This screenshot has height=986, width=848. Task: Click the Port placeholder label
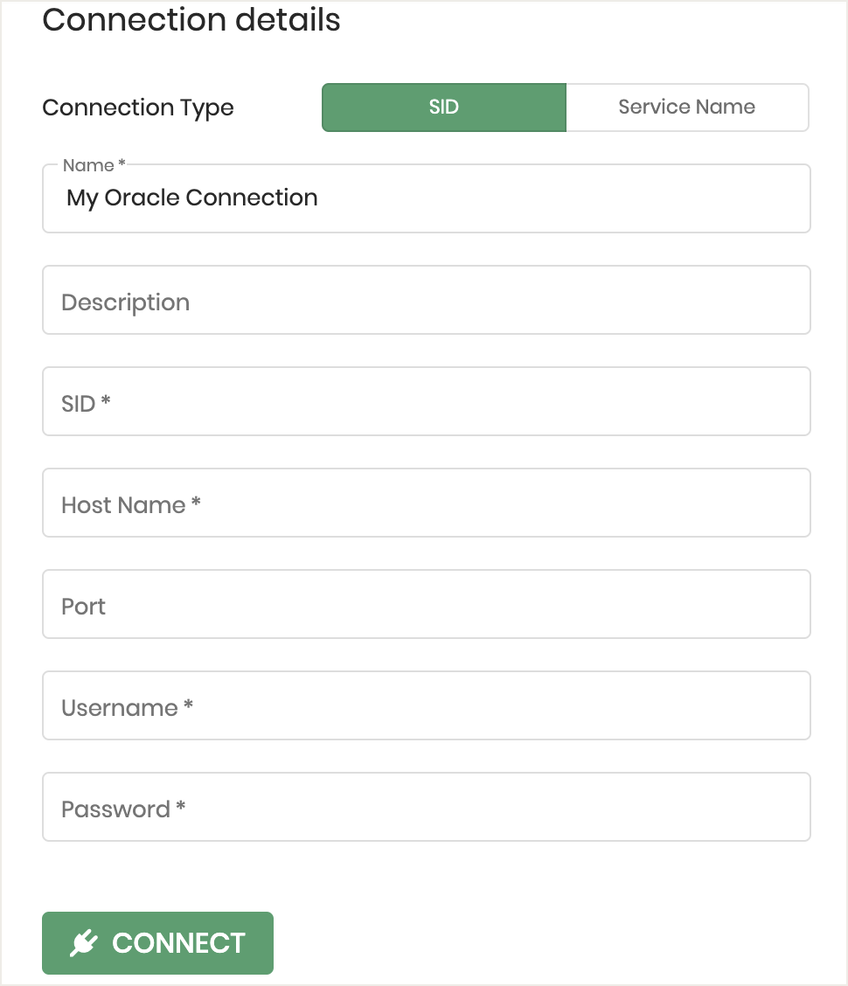83,607
